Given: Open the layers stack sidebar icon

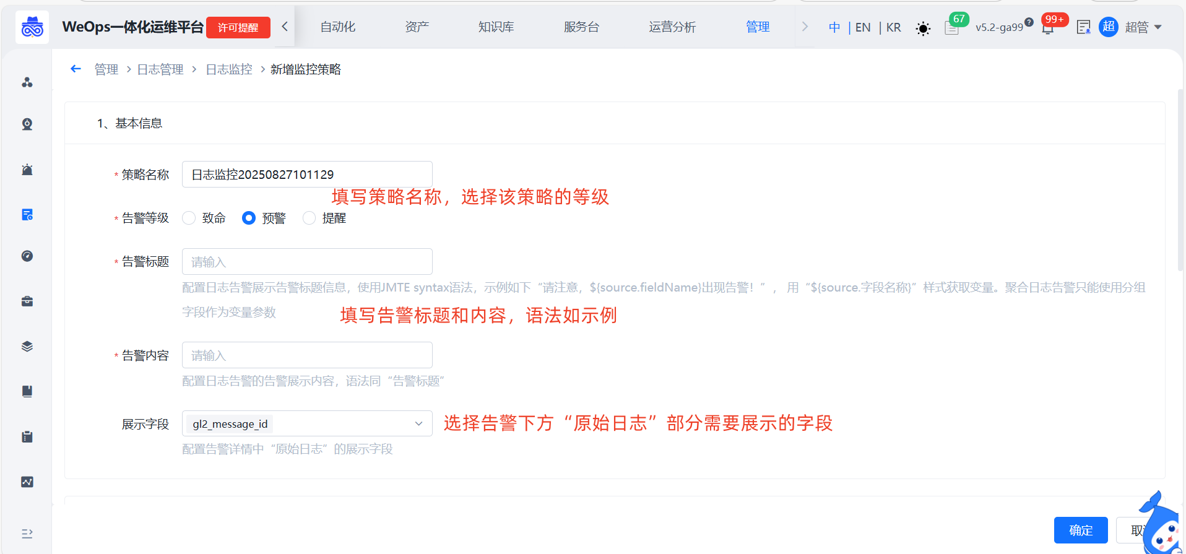Looking at the screenshot, I should click(27, 347).
